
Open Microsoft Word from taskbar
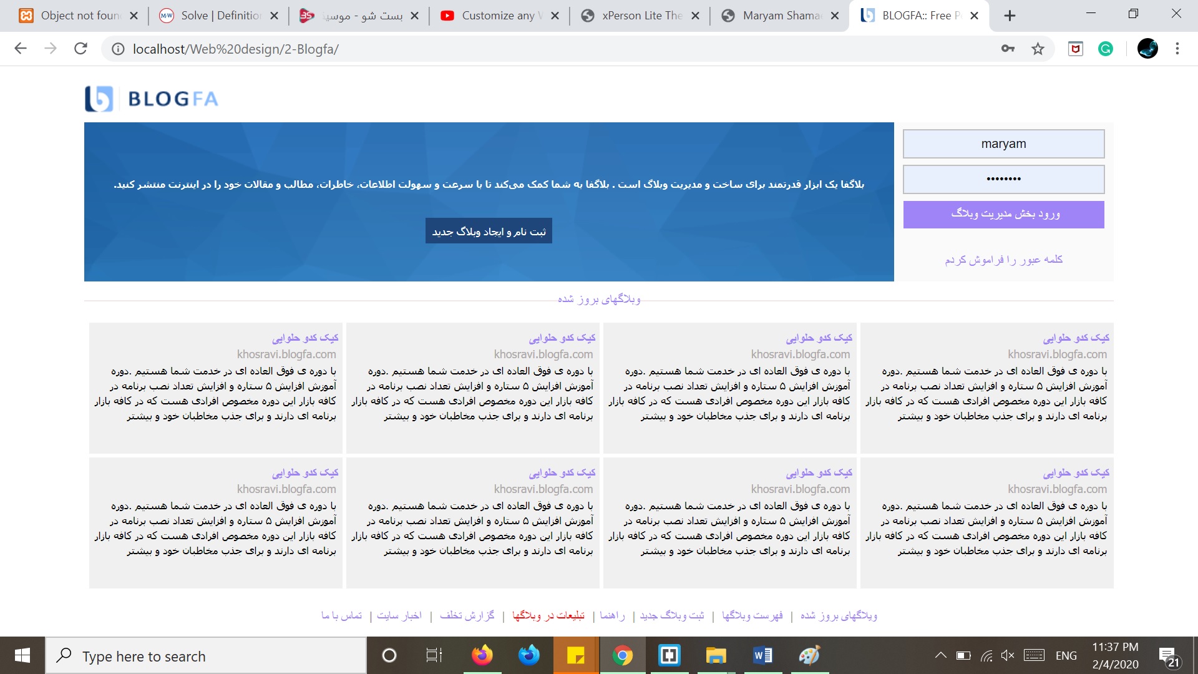click(762, 655)
